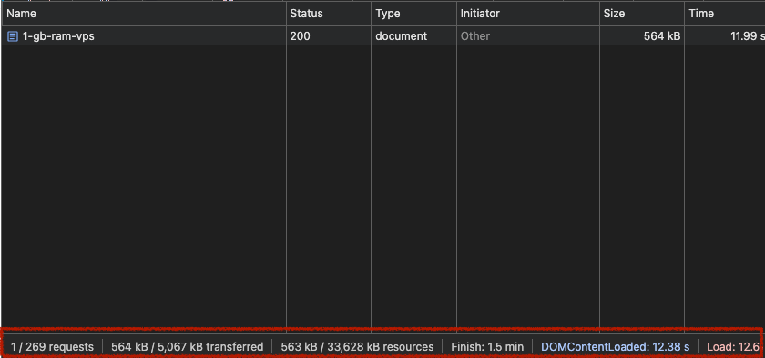Sort requests by Time column header
Image resolution: width=765 pixels, height=358 pixels.
725,14
